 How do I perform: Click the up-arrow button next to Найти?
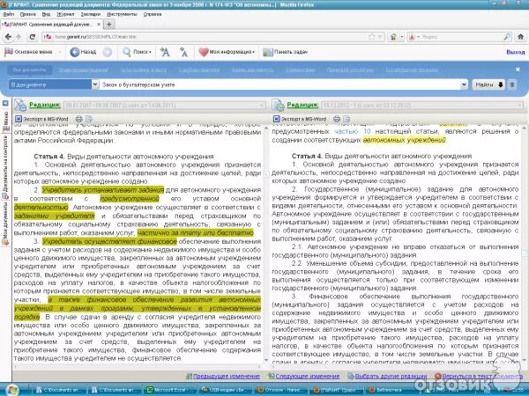[x=512, y=84]
